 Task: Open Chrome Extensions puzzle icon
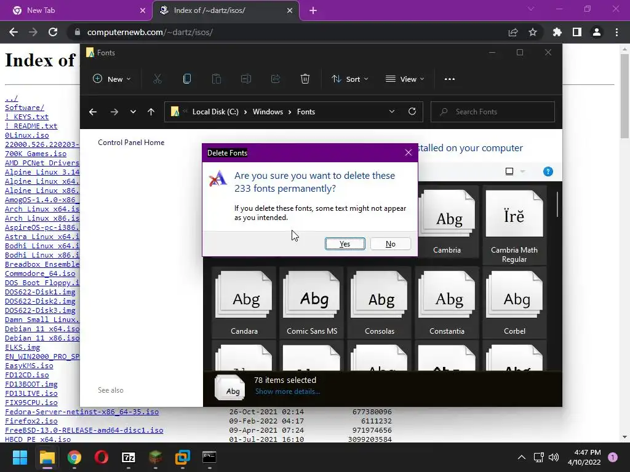point(557,32)
